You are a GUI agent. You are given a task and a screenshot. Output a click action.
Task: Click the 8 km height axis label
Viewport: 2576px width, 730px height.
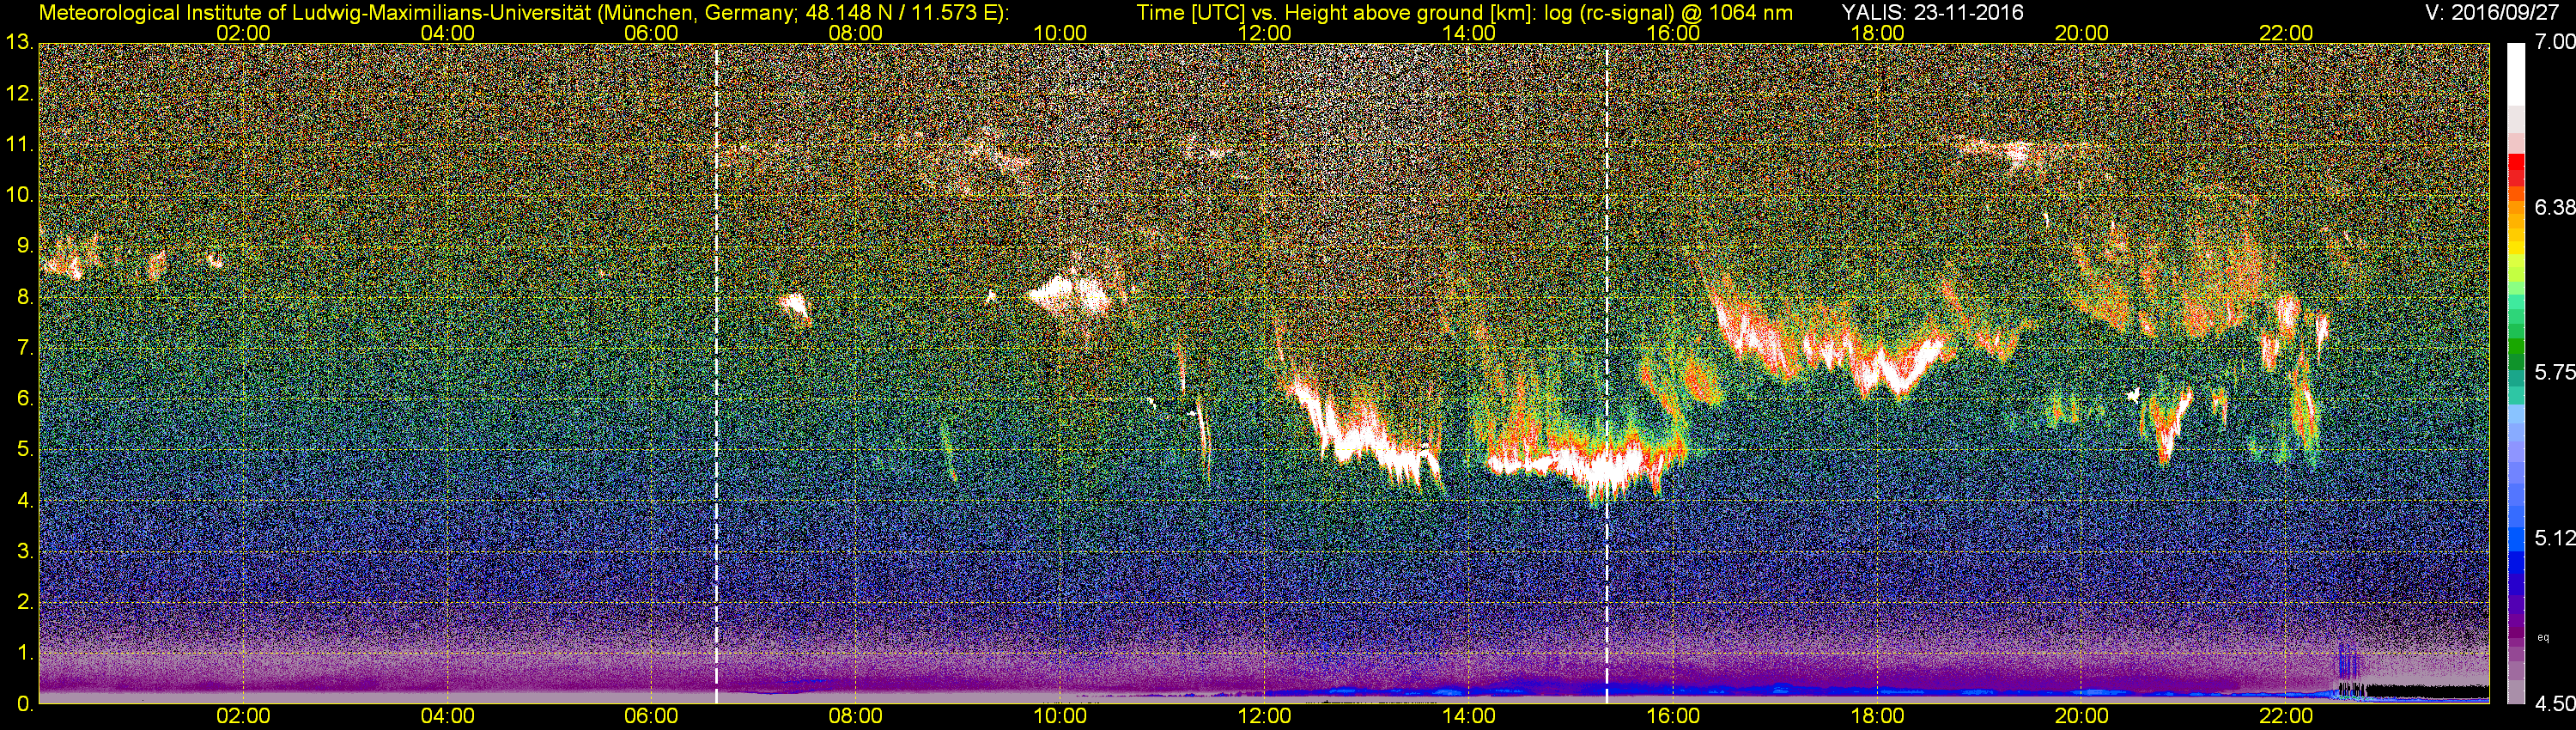pyautogui.click(x=24, y=297)
